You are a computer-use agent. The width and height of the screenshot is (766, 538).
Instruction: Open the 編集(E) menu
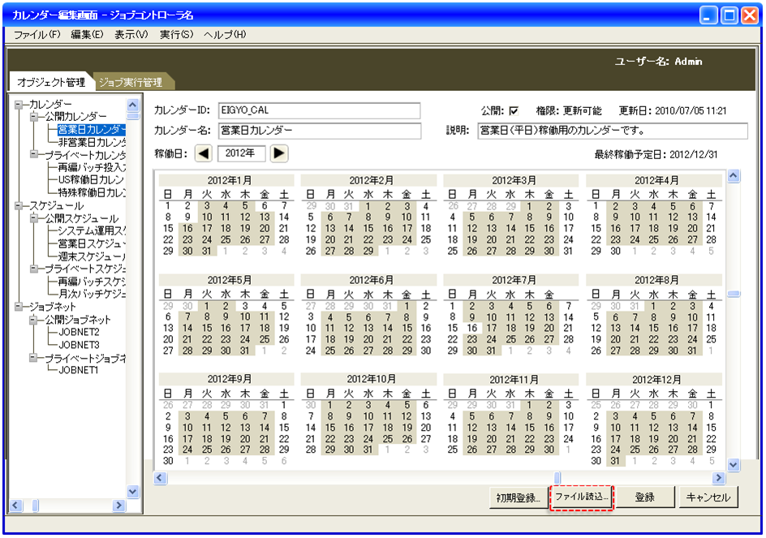[x=88, y=35]
